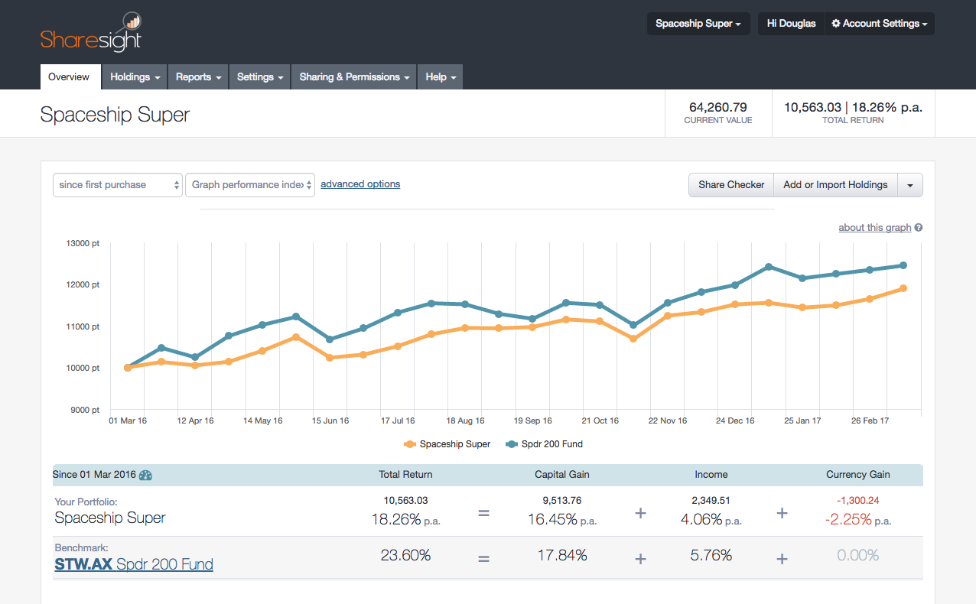Click the Capital Gain column header
This screenshot has width=976, height=604.
(562, 475)
